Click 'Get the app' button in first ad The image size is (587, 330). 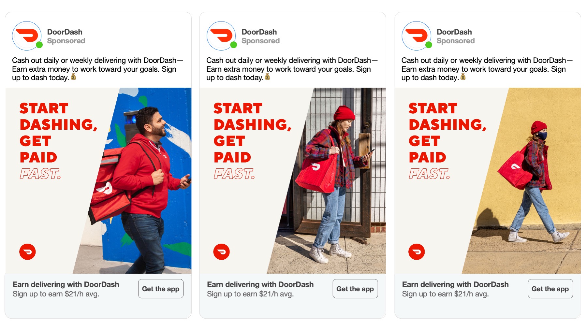(161, 289)
